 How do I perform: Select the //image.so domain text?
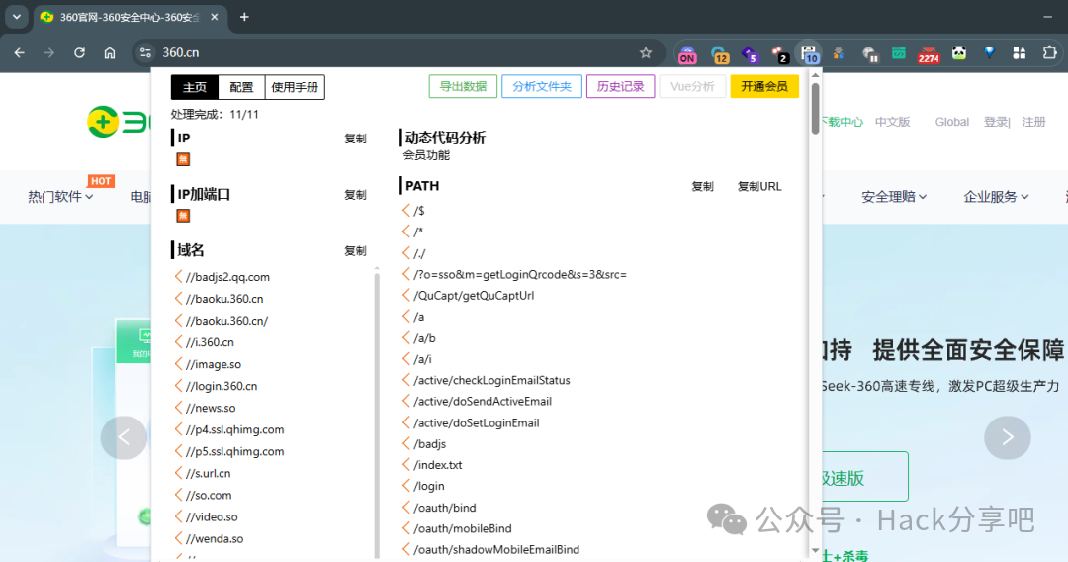214,364
